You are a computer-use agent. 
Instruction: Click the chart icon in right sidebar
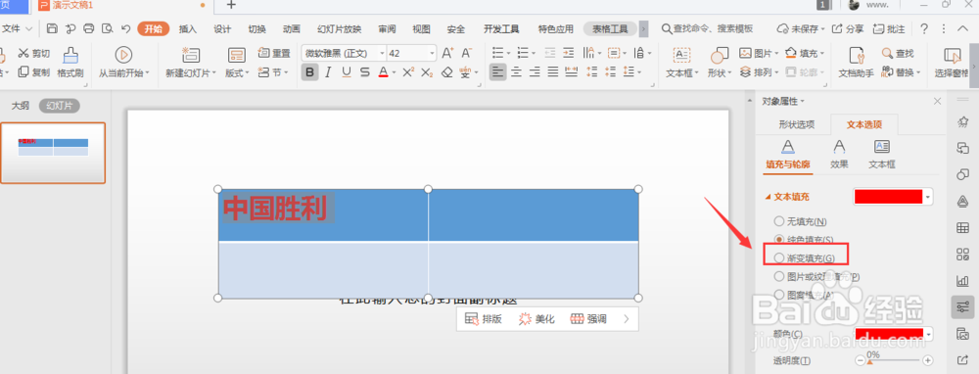coord(962,281)
